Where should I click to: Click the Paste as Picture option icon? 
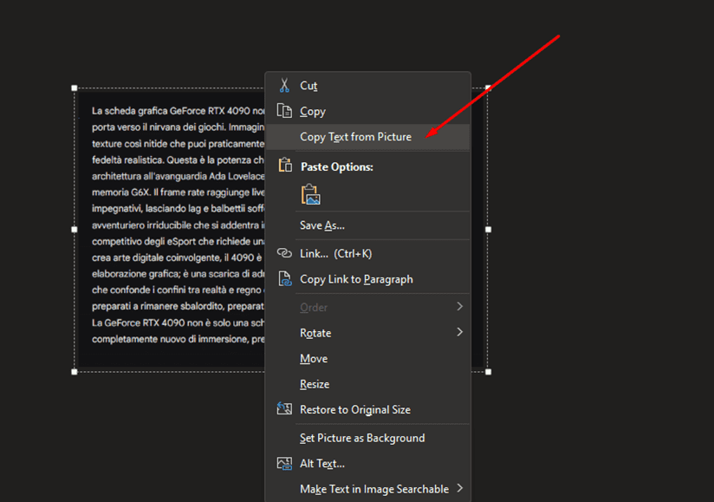[x=310, y=195]
